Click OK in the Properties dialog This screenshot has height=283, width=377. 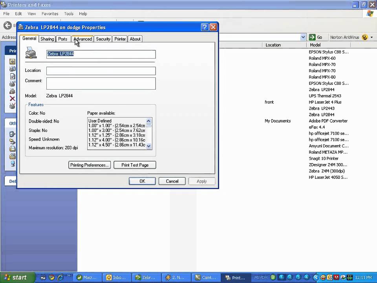(142, 181)
